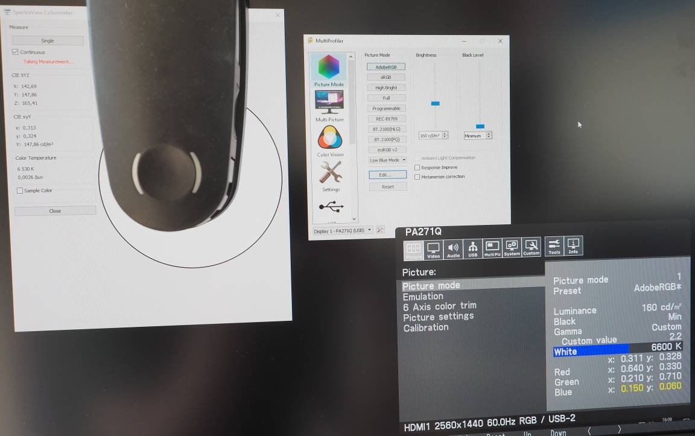Enable the Response Improve checkbox

point(417,168)
